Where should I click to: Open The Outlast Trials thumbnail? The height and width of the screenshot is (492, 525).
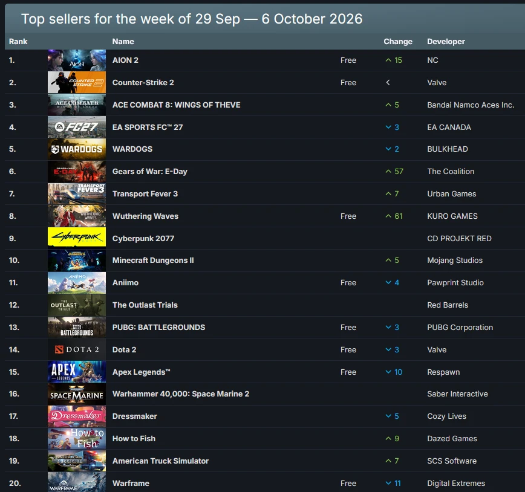point(77,305)
